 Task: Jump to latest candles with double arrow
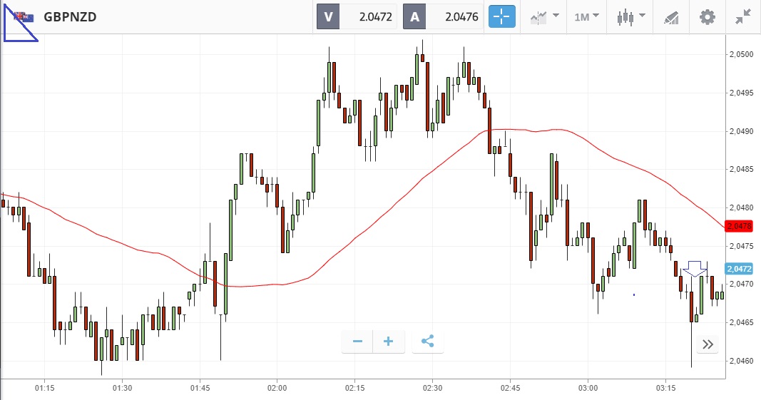[708, 345]
